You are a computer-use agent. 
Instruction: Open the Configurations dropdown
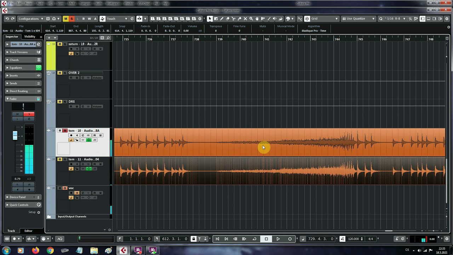point(31,18)
